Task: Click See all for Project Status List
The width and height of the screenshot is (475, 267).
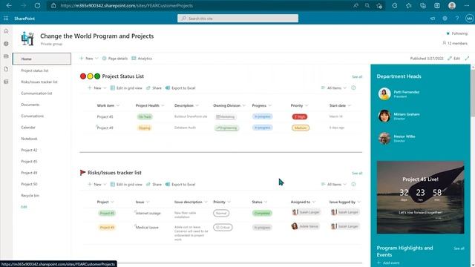Action: [357, 76]
